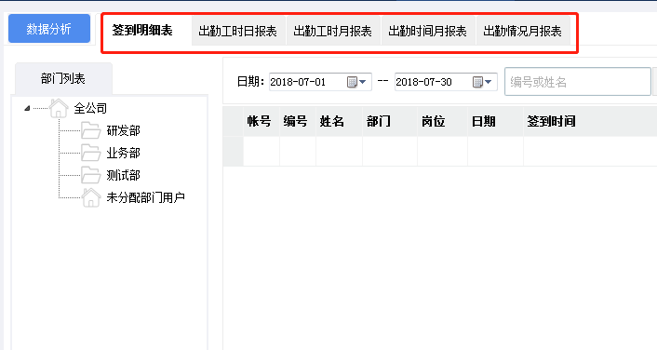This screenshot has width=657, height=350.
Task: Switch to the 出勤工时月报表 tab
Action: [333, 31]
